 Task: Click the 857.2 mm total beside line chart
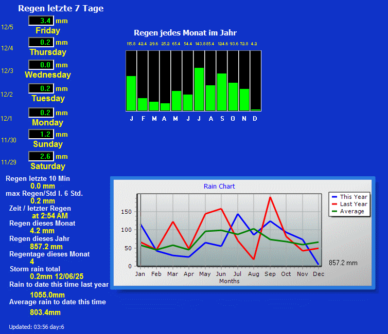point(343,263)
